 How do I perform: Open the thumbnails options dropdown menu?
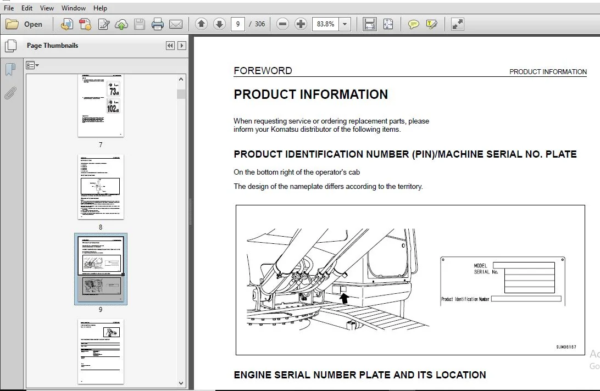coord(32,65)
